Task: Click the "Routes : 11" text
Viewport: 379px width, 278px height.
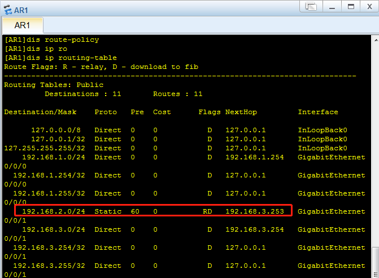Action: (x=178, y=94)
